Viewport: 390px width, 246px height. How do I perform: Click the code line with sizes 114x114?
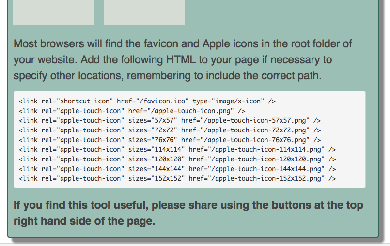click(177, 150)
